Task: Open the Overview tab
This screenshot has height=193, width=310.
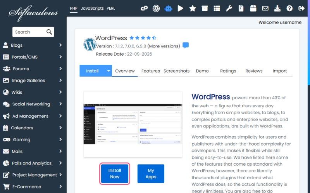Action: click(x=125, y=71)
